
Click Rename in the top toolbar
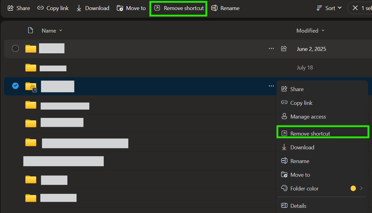pos(225,8)
